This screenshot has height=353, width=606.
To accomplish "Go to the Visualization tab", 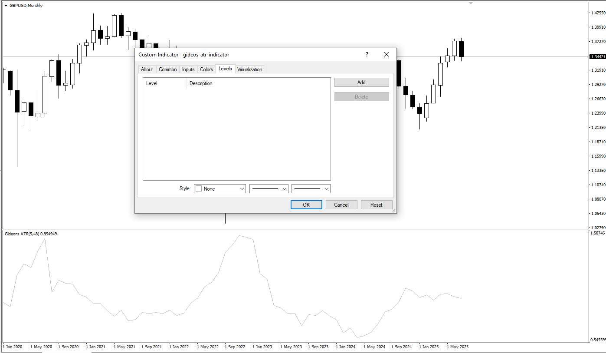I will [250, 69].
